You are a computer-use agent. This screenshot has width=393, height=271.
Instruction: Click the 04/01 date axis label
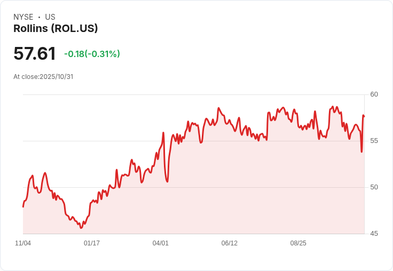click(x=161, y=243)
